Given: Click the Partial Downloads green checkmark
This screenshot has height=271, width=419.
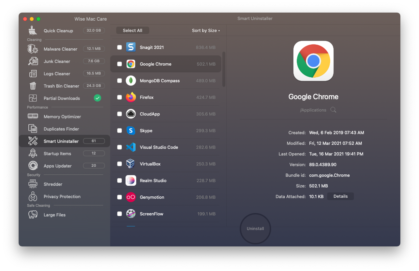Looking at the screenshot, I should click(97, 98).
